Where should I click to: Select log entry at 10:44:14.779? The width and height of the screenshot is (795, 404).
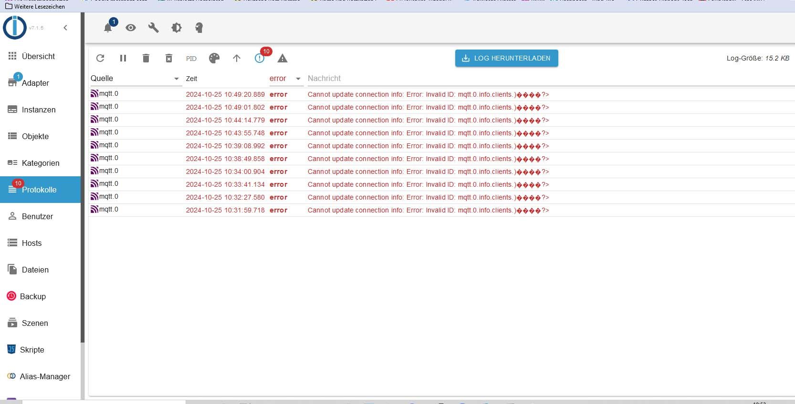tap(441, 120)
